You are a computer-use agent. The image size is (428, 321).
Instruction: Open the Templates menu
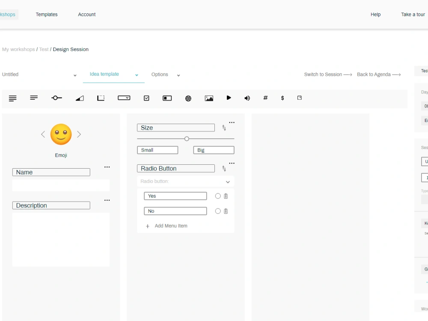click(x=47, y=15)
